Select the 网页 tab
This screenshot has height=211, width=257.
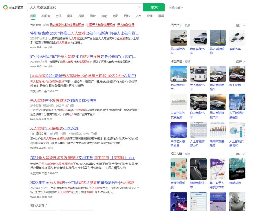(33, 16)
